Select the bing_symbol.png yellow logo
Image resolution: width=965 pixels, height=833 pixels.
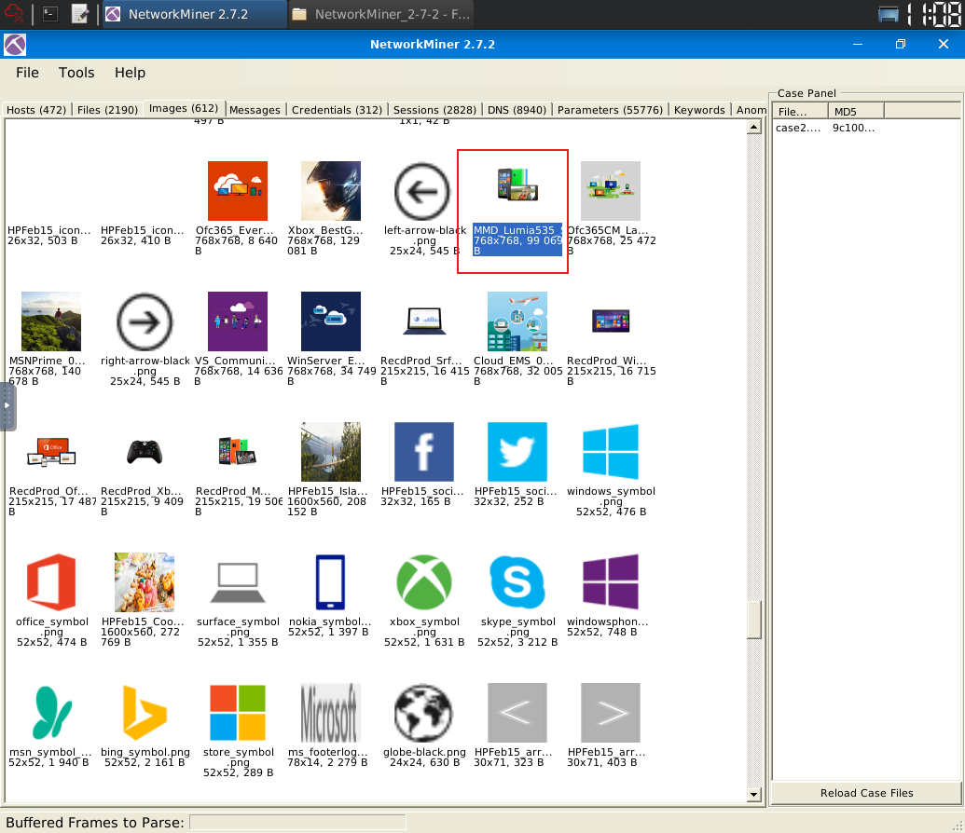tap(145, 713)
